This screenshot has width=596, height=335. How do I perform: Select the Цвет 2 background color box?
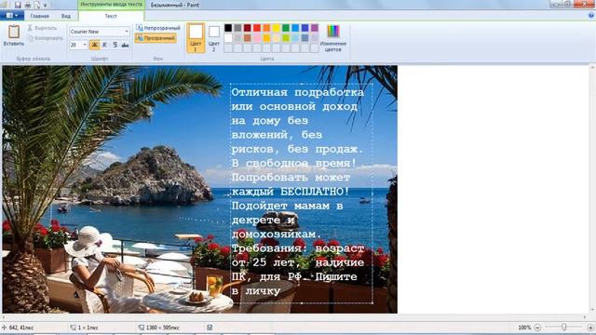(214, 37)
